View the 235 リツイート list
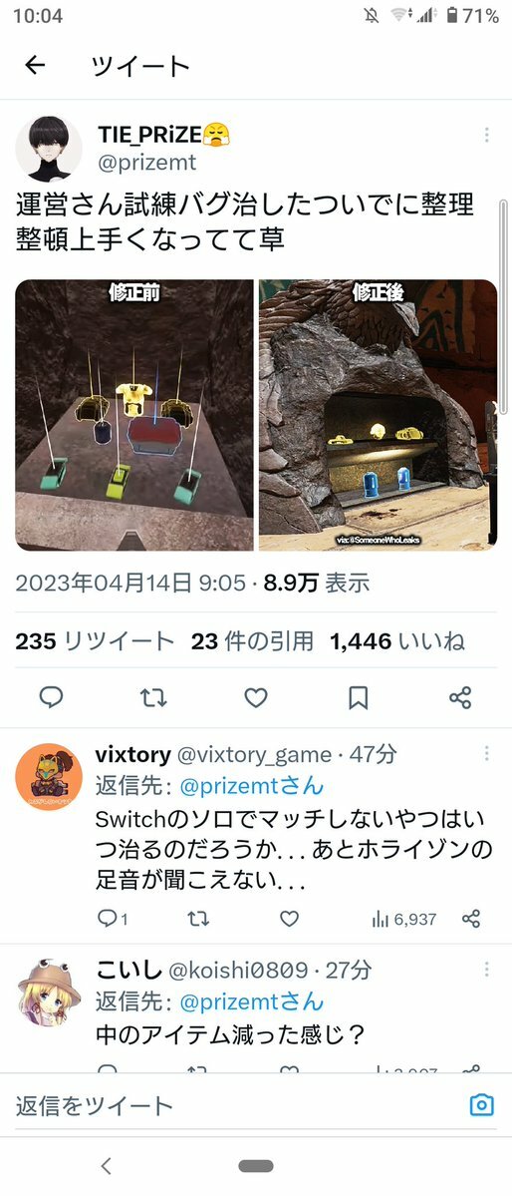This screenshot has width=512, height=1196. (95, 641)
